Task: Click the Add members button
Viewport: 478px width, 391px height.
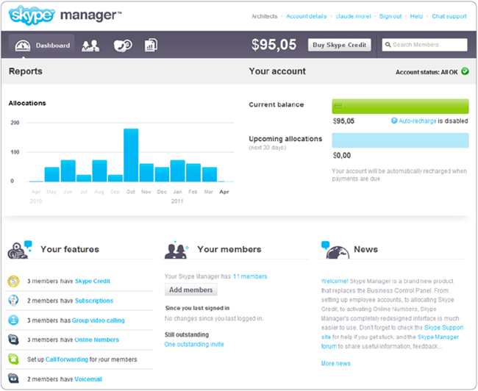Action: coord(191,290)
